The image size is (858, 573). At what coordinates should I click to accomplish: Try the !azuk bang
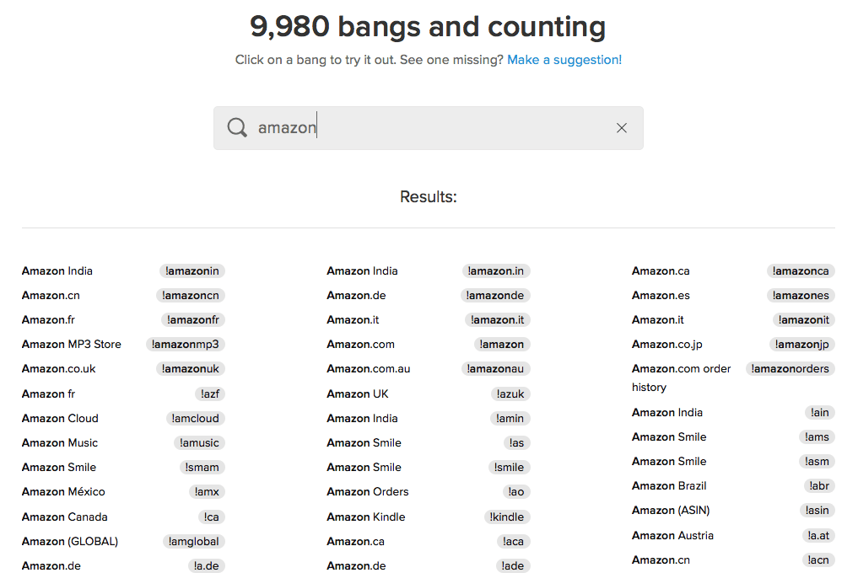[510, 394]
